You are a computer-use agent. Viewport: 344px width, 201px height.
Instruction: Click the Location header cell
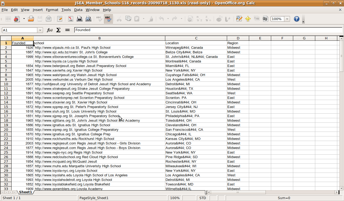[x=196, y=43]
